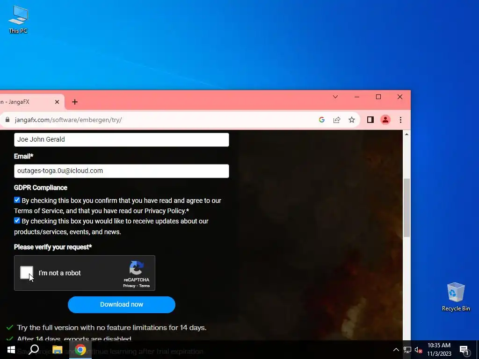Bookmark this page with the star icon

point(352,120)
